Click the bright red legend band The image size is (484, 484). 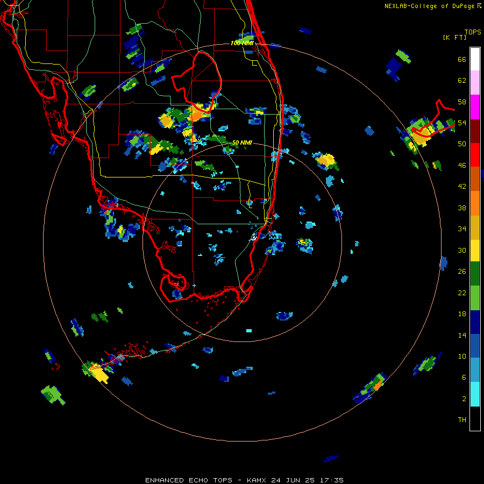point(475,155)
